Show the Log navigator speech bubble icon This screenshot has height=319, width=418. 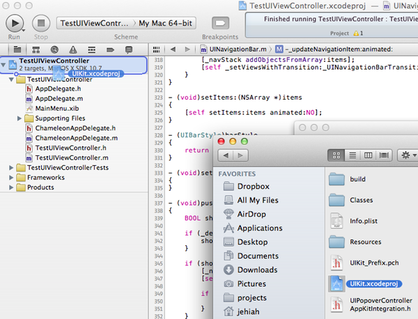coord(129,49)
